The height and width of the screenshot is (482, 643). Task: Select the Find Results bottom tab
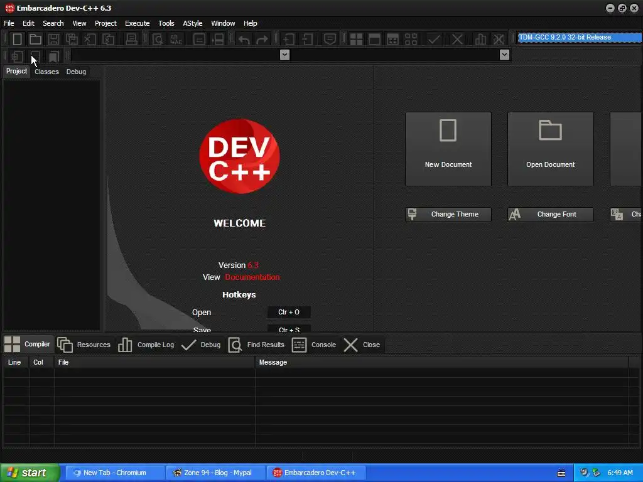pos(256,345)
